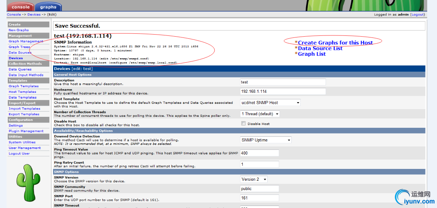Switch to the console tab
The width and height of the screenshot is (437, 208).
(x=21, y=7)
